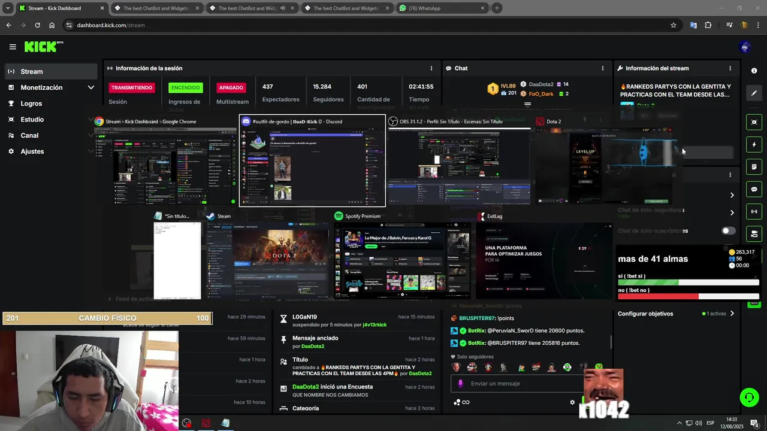Click the broadcast signal icon in the right sidebar
767x431 pixels.
[x=754, y=211]
